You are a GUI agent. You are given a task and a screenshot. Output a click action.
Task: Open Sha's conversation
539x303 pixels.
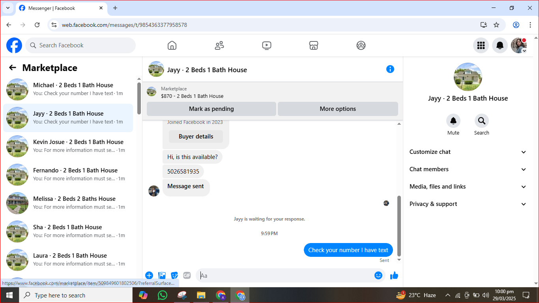click(x=68, y=232)
